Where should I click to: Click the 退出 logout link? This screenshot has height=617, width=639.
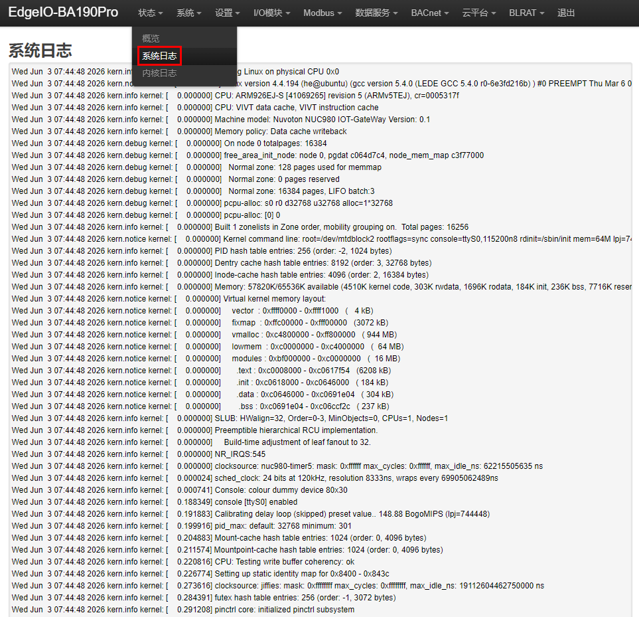566,13
